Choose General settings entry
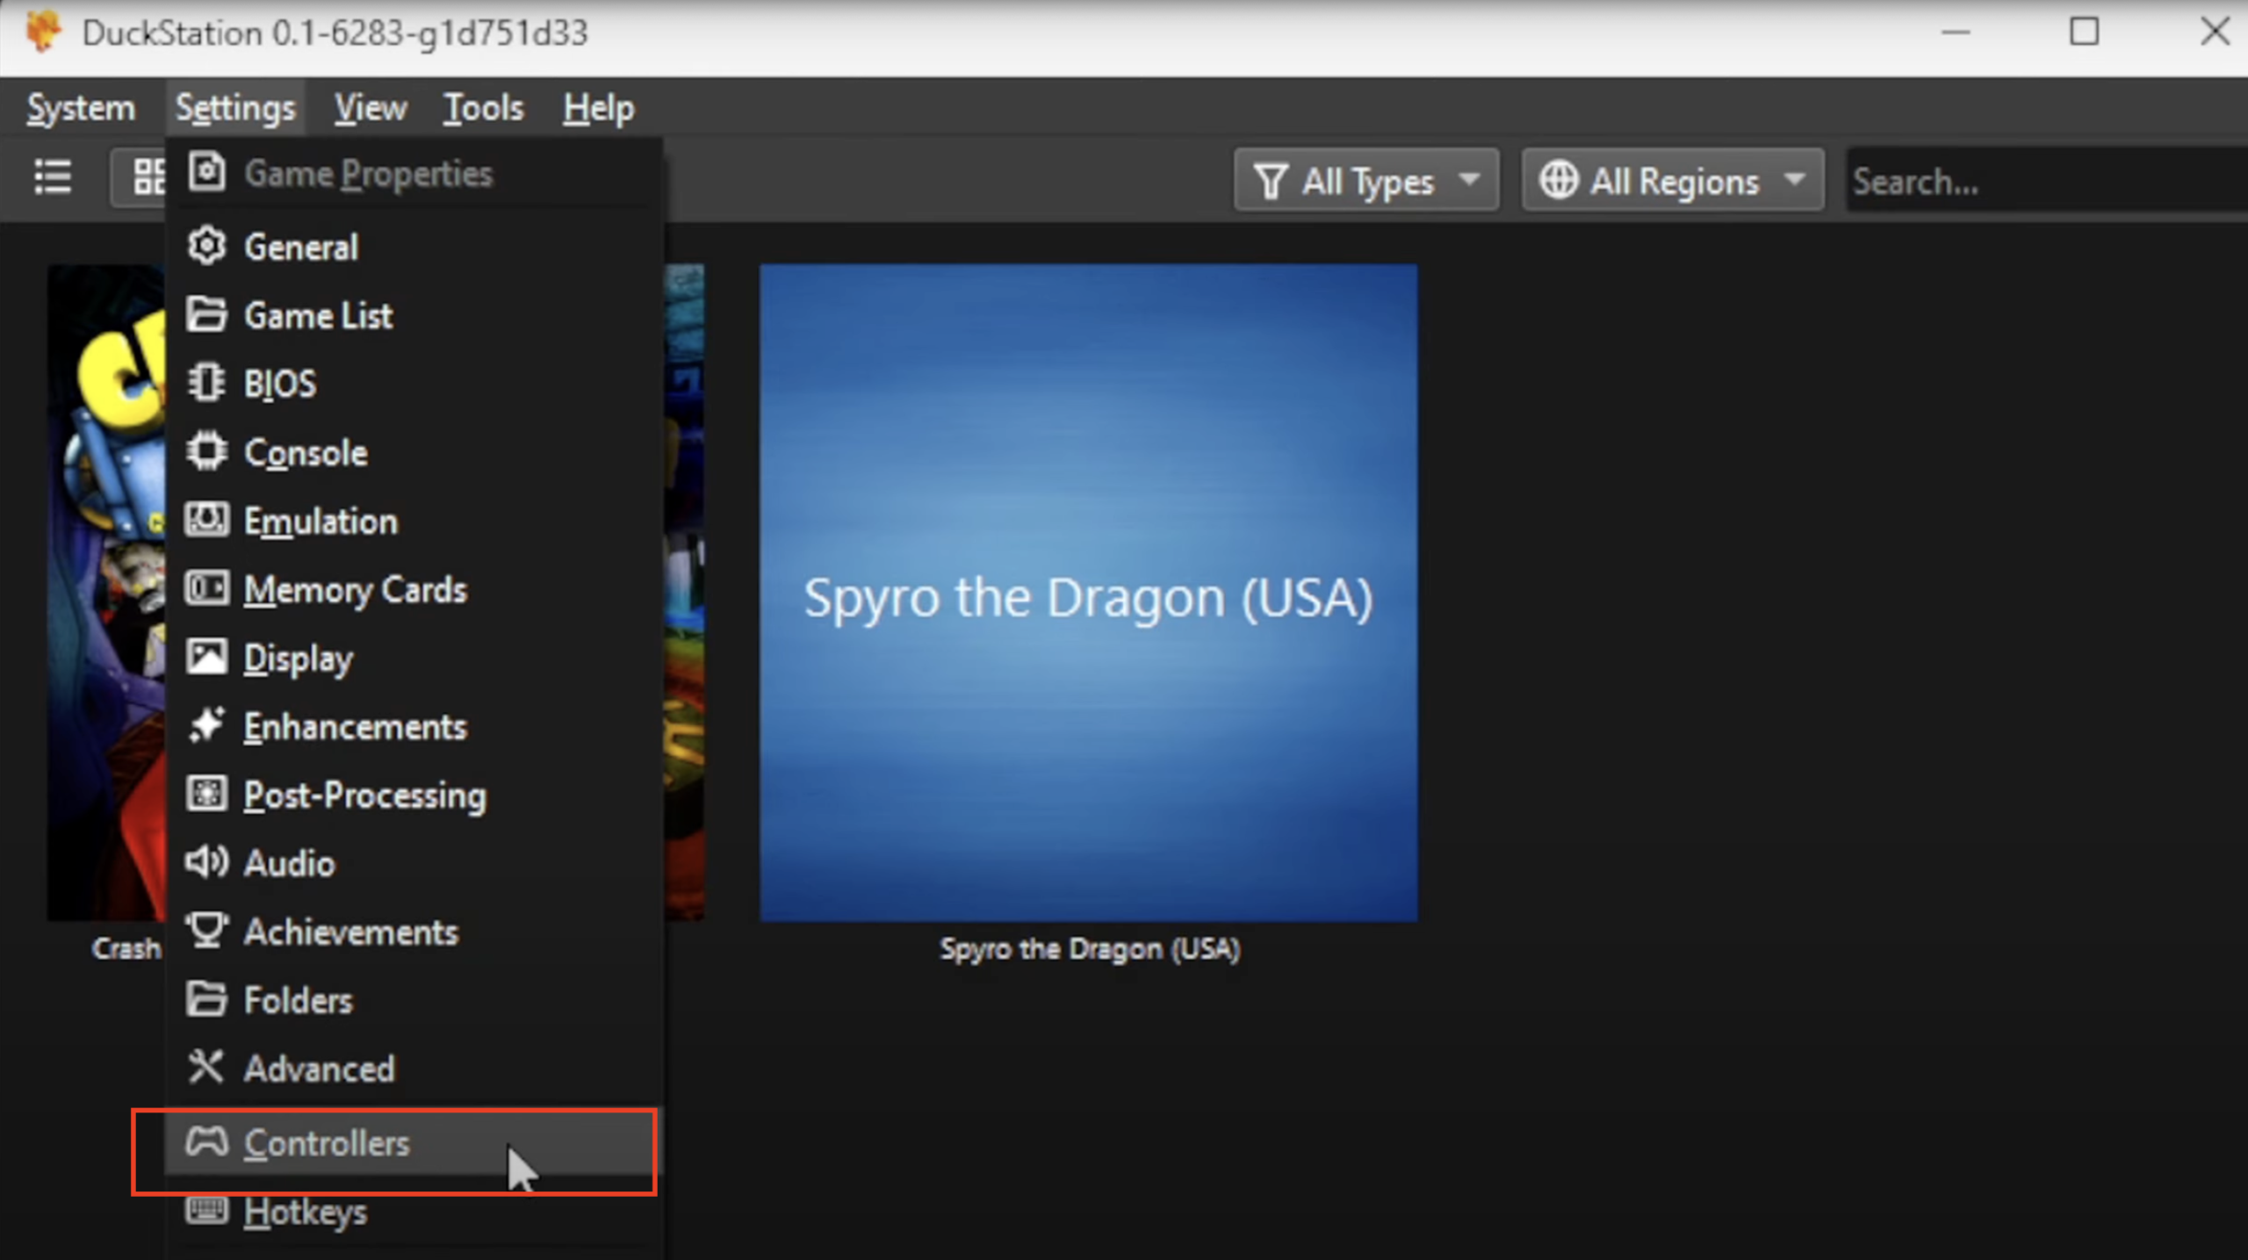Viewport: 2248px width, 1260px height. (414, 247)
